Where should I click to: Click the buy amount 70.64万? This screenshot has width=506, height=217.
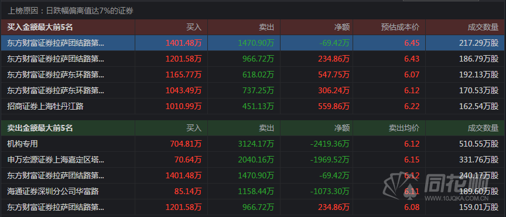tap(188, 160)
